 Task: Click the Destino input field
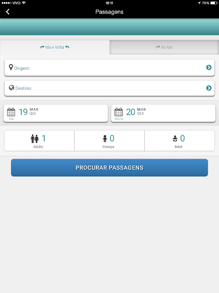click(x=109, y=88)
